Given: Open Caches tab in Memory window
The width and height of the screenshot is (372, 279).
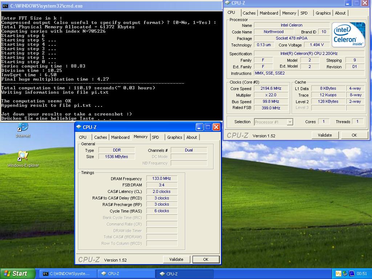Looking at the screenshot, I should pos(101,137).
